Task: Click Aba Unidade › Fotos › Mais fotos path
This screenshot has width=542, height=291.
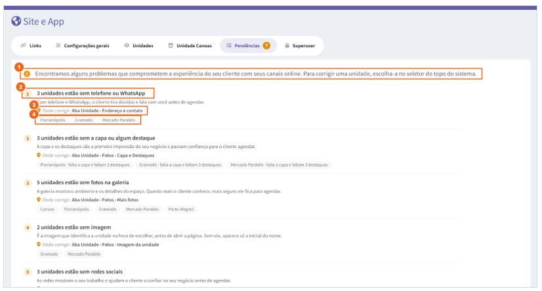Action: [x=105, y=200]
